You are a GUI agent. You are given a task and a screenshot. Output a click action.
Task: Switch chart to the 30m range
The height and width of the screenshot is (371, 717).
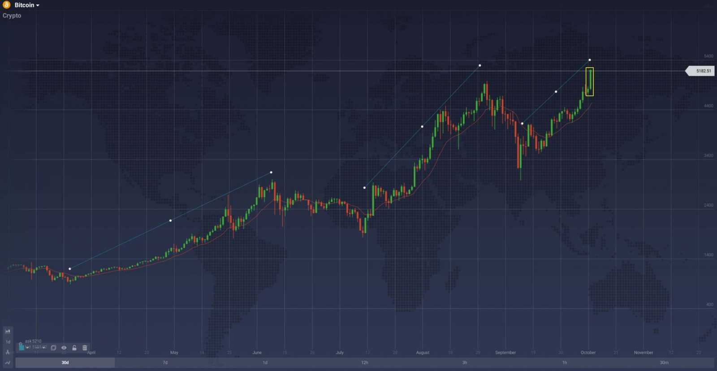coord(664,362)
